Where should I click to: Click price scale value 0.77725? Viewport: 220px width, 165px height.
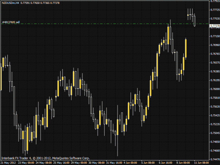click(215, 10)
